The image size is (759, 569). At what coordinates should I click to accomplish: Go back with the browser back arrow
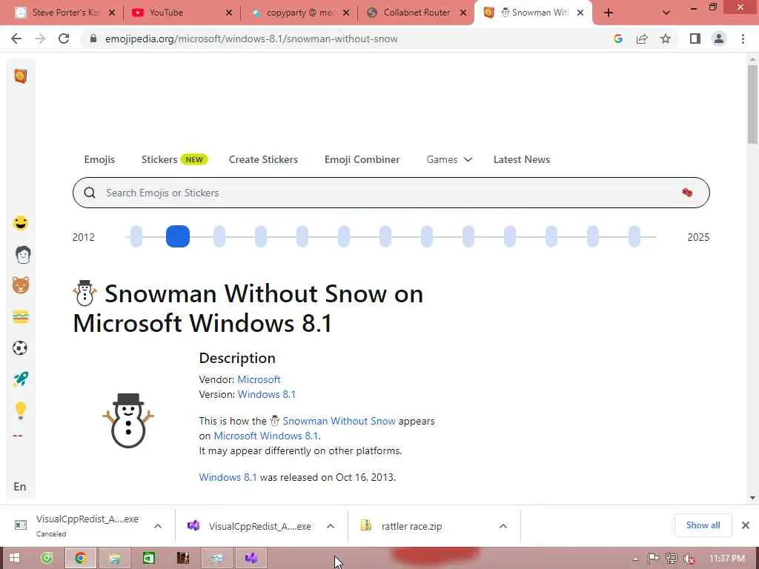click(x=16, y=39)
